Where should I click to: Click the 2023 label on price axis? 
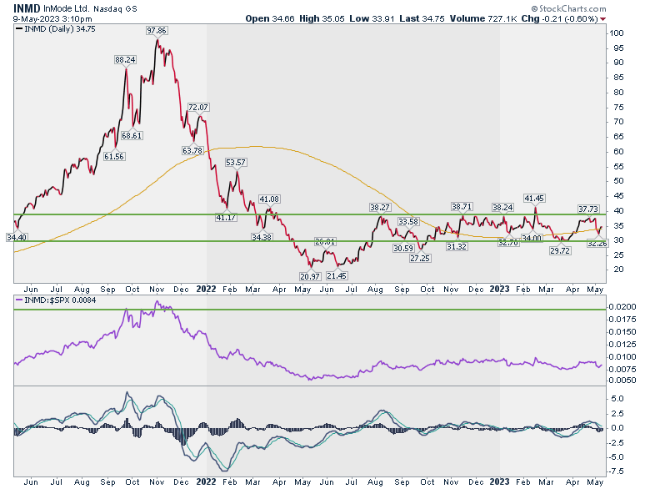point(499,289)
